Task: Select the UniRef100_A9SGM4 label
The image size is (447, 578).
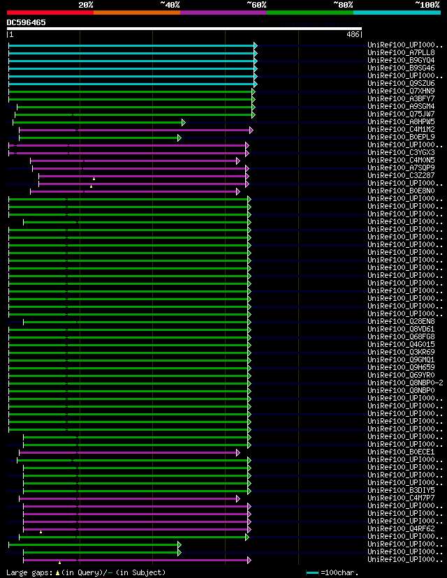Action: pos(401,107)
